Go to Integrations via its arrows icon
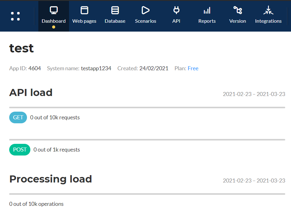This screenshot has height=215, width=291. pos(268,11)
